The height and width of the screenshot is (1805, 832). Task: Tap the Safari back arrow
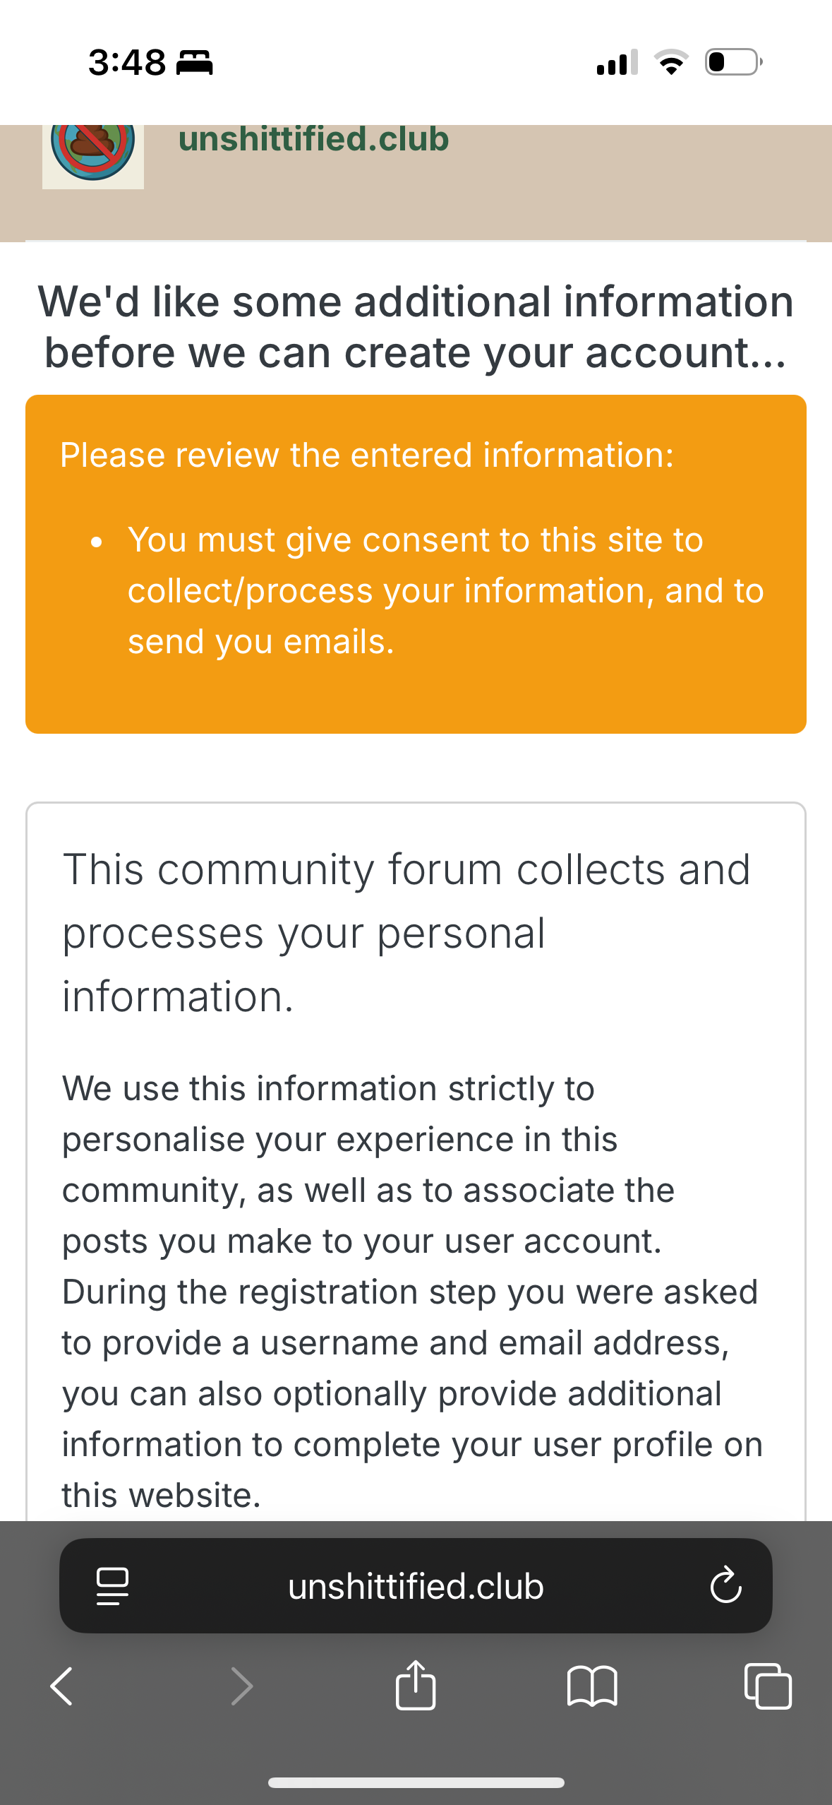tap(62, 1686)
